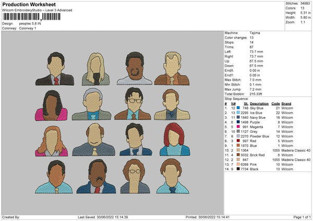Image resolution: width=313 pixels, height=221 pixels.
Task: Click the mustached man in navy suit
Action: [96, 176]
